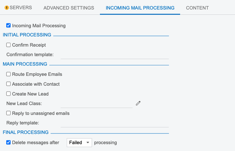Go to the Content tab
The width and height of the screenshot is (235, 151).
(197, 8)
